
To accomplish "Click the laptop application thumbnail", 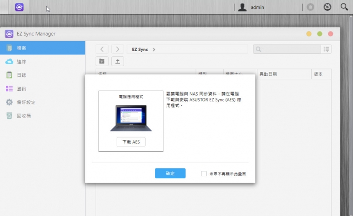I will 131,118.
